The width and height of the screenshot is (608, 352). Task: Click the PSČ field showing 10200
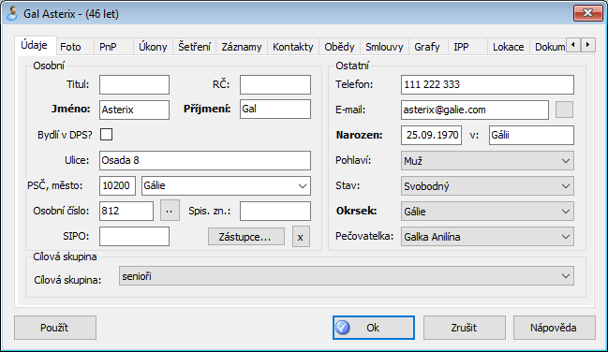[x=117, y=185]
